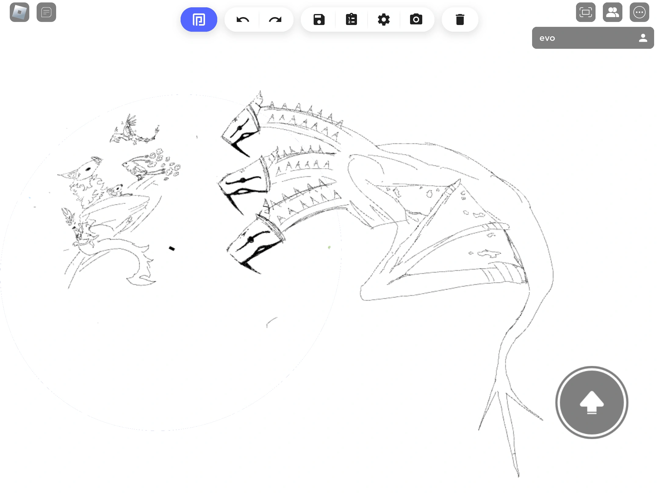The width and height of the screenshot is (659, 494).
Task: Open the numbered list clipboard tool
Action: [x=351, y=19]
